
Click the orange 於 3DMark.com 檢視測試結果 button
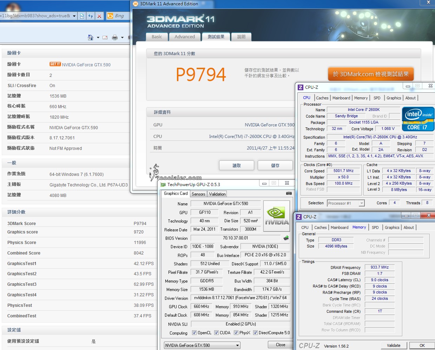[371, 74]
